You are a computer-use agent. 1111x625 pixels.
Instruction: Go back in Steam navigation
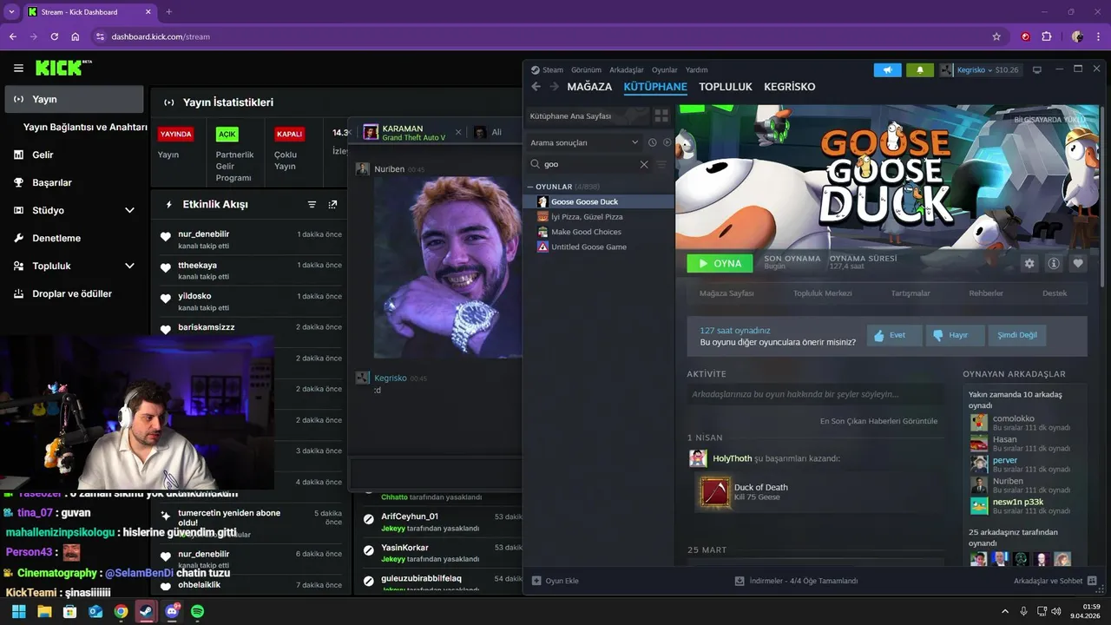tap(536, 87)
